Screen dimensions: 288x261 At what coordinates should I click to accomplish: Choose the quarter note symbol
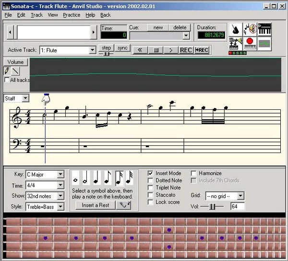pos(97,178)
